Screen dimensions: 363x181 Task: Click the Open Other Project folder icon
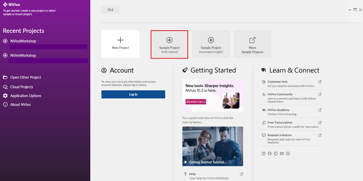point(5,77)
